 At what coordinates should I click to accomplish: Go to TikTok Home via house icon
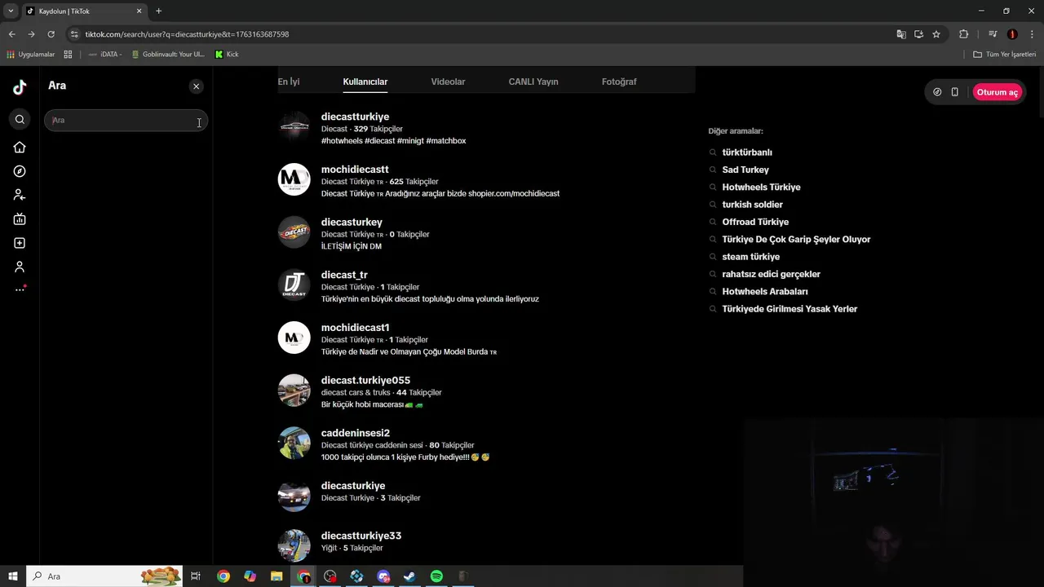(20, 148)
